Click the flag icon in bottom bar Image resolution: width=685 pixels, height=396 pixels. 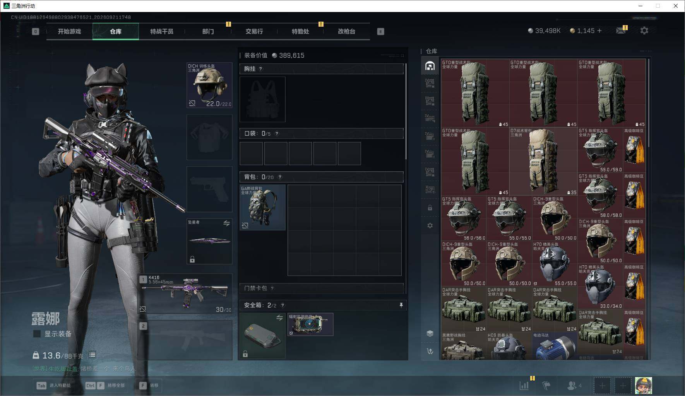click(x=546, y=386)
